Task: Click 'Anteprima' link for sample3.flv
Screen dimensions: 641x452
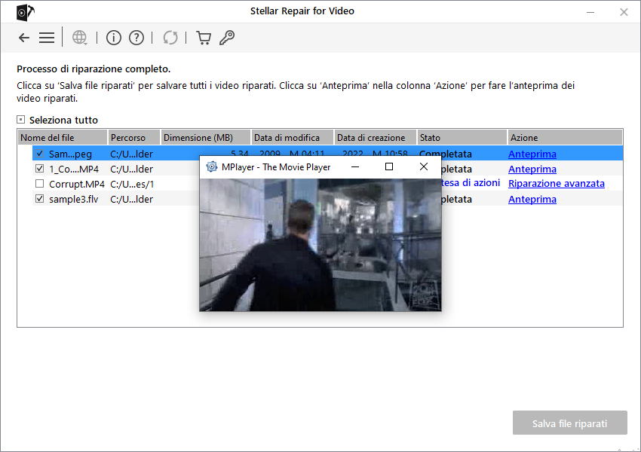Action: pos(532,199)
